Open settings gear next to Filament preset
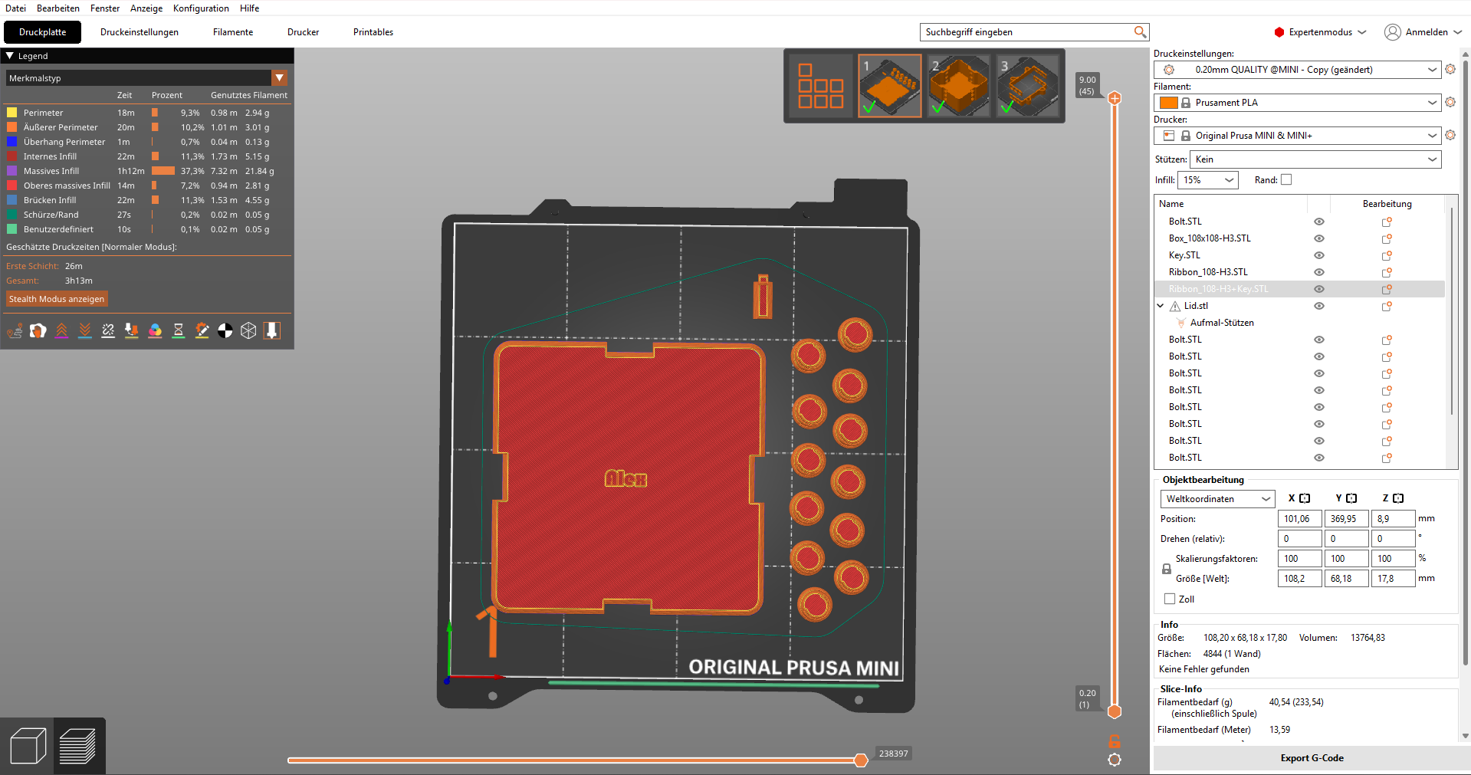The image size is (1471, 775). point(1450,102)
